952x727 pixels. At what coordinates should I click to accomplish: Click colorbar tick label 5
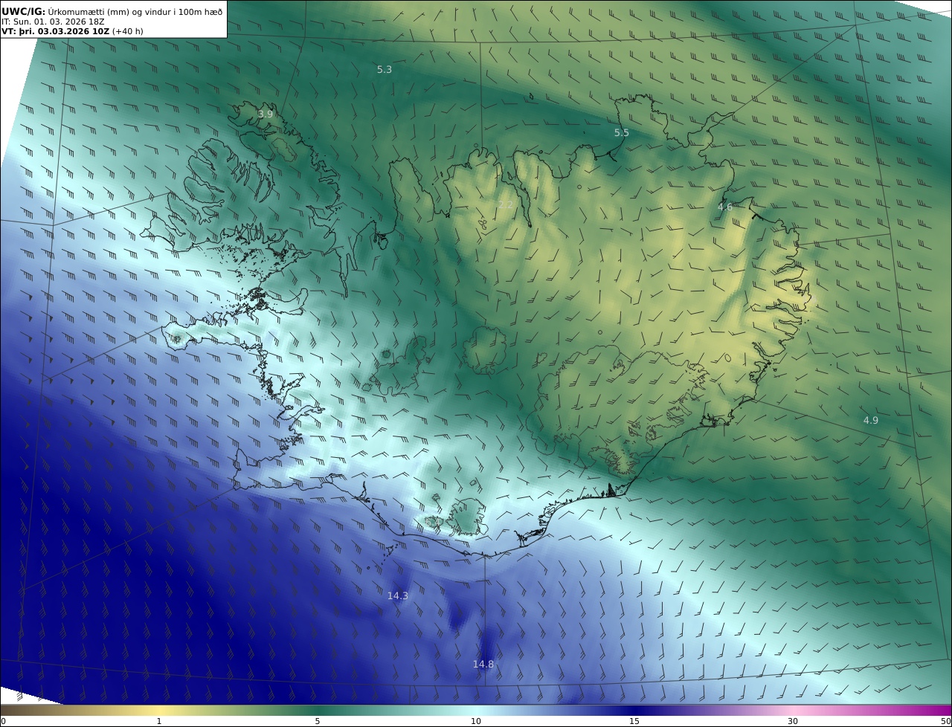[x=318, y=721]
